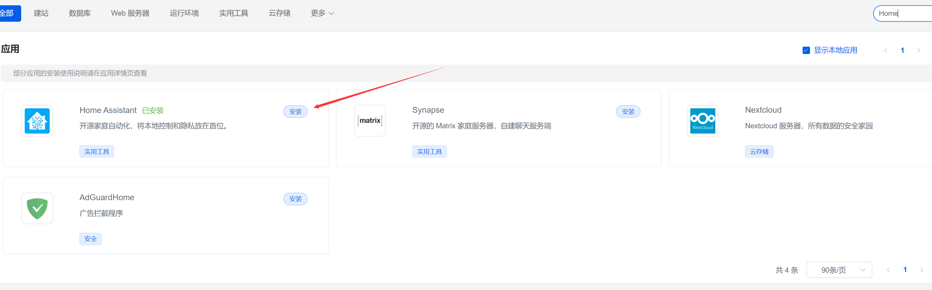Screen dimensions: 932x290
Task: Click the 云存储 tag under Nextcloud
Action: click(759, 152)
